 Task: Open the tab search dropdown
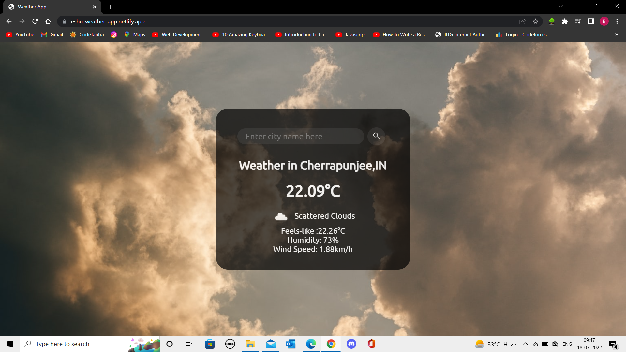click(560, 6)
